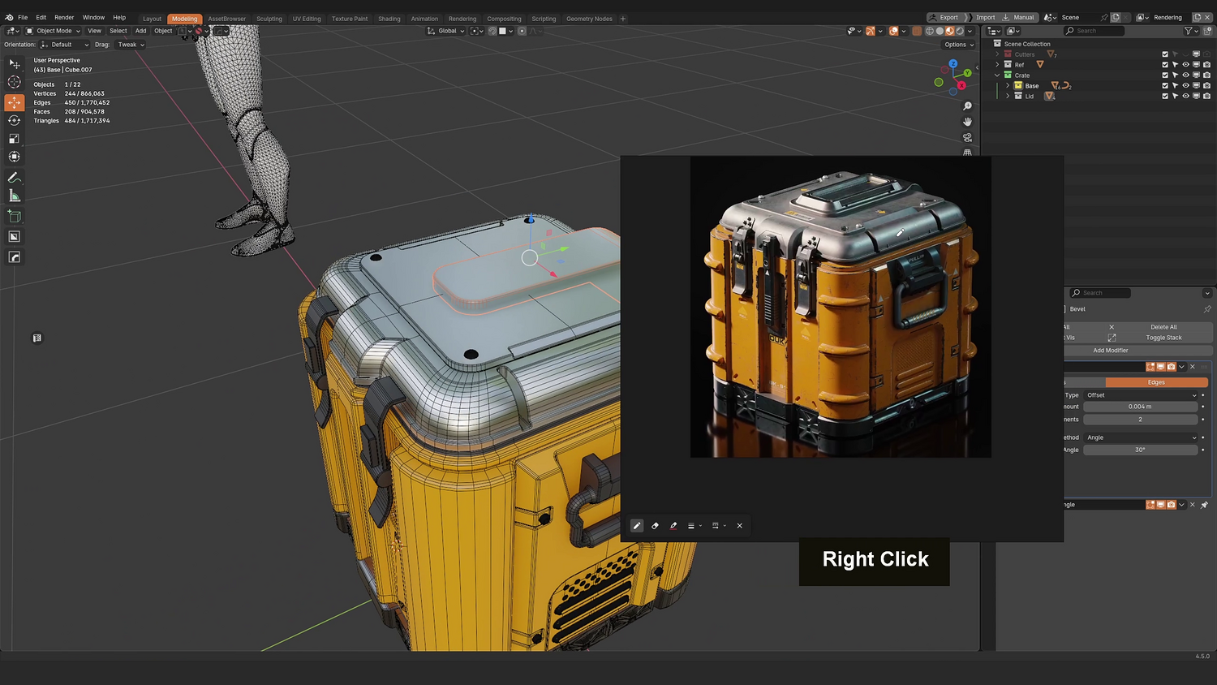Expand the Base object tree row
This screenshot has height=685, width=1217.
(1008, 86)
